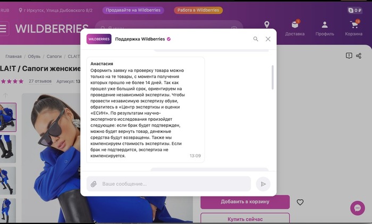Click 'Добавить в корзину' button
The width and height of the screenshot is (372, 224).
pos(245,202)
